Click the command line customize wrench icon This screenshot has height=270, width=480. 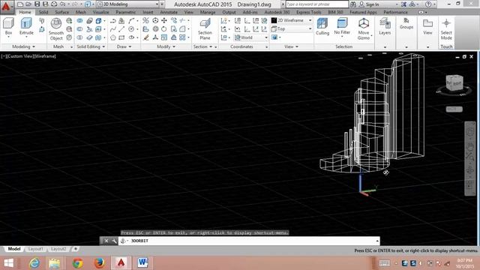pyautogui.click(x=114, y=241)
